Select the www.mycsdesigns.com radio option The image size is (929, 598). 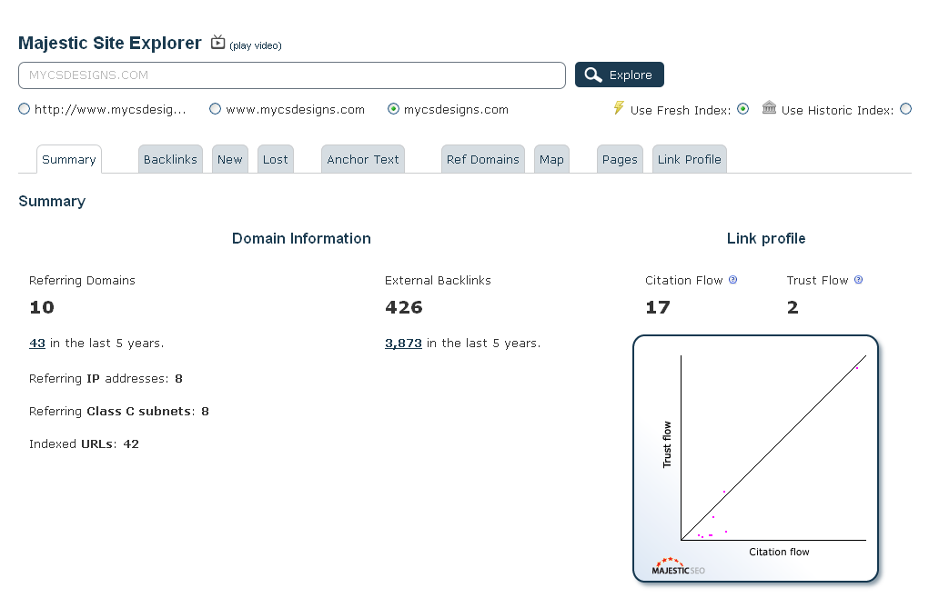[215, 109]
